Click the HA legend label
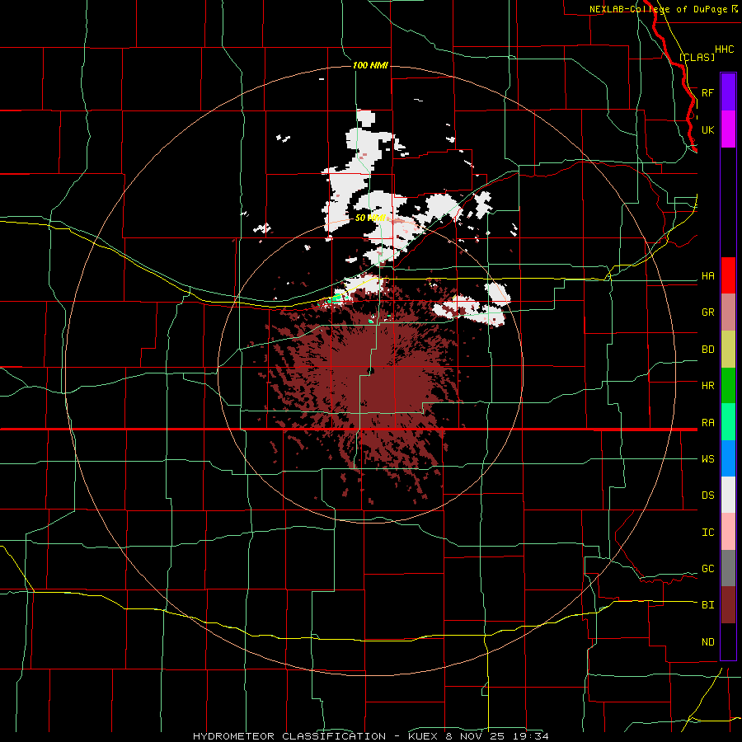The image size is (742, 742). click(707, 276)
